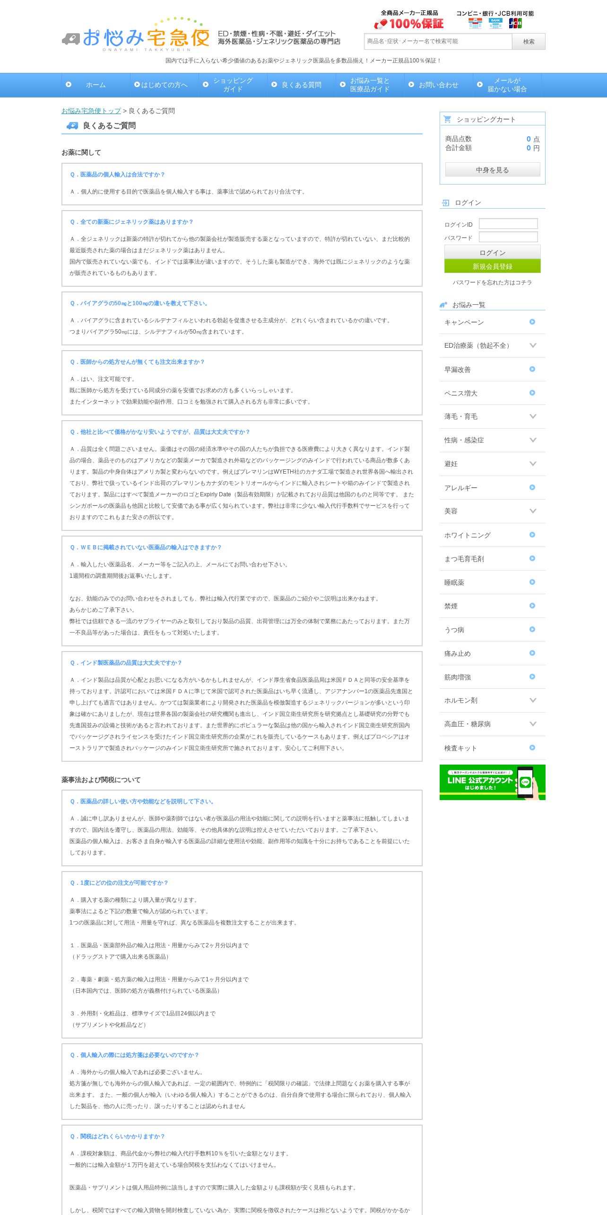Screen dimensions: 607x1215
Task: Click the 検索 search button
Action: click(529, 42)
